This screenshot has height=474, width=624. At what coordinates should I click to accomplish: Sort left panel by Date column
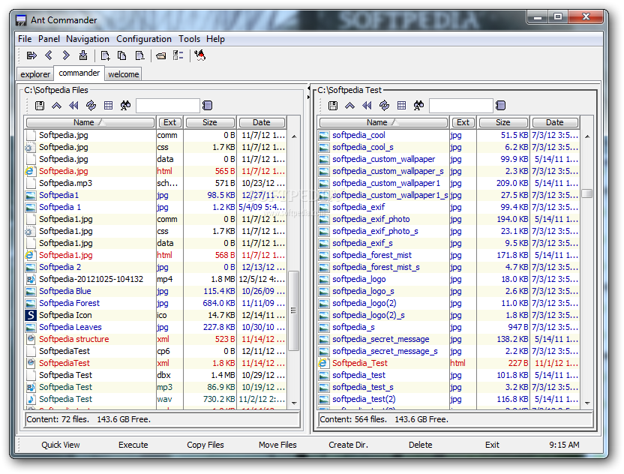pyautogui.click(x=262, y=122)
